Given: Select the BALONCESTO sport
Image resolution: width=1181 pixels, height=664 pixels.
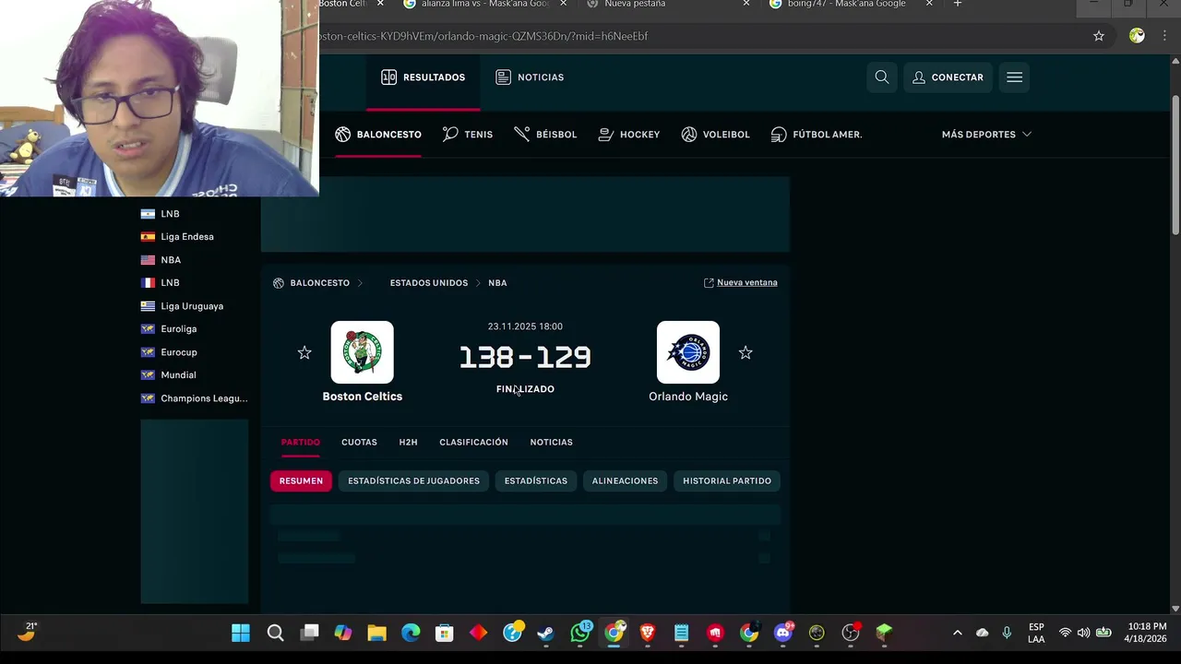Looking at the screenshot, I should (x=378, y=135).
